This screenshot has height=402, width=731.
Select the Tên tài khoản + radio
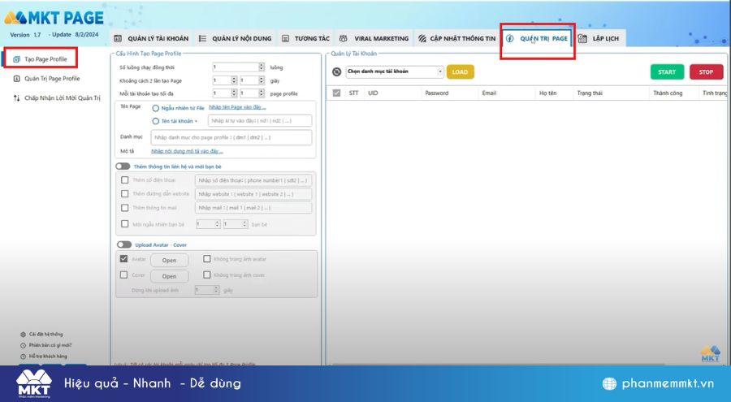point(156,121)
